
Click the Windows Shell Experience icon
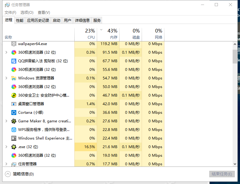click(x=14, y=138)
